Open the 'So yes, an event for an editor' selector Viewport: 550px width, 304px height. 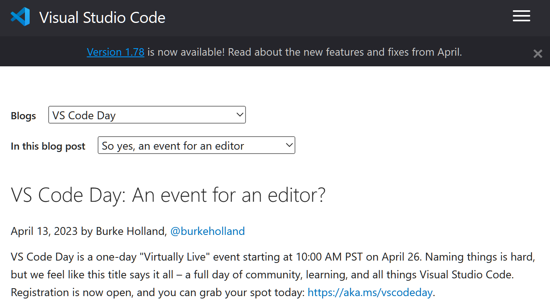pos(197,145)
